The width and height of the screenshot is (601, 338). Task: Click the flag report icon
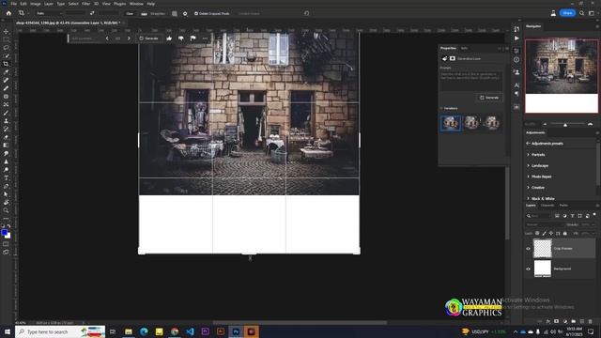(193, 38)
